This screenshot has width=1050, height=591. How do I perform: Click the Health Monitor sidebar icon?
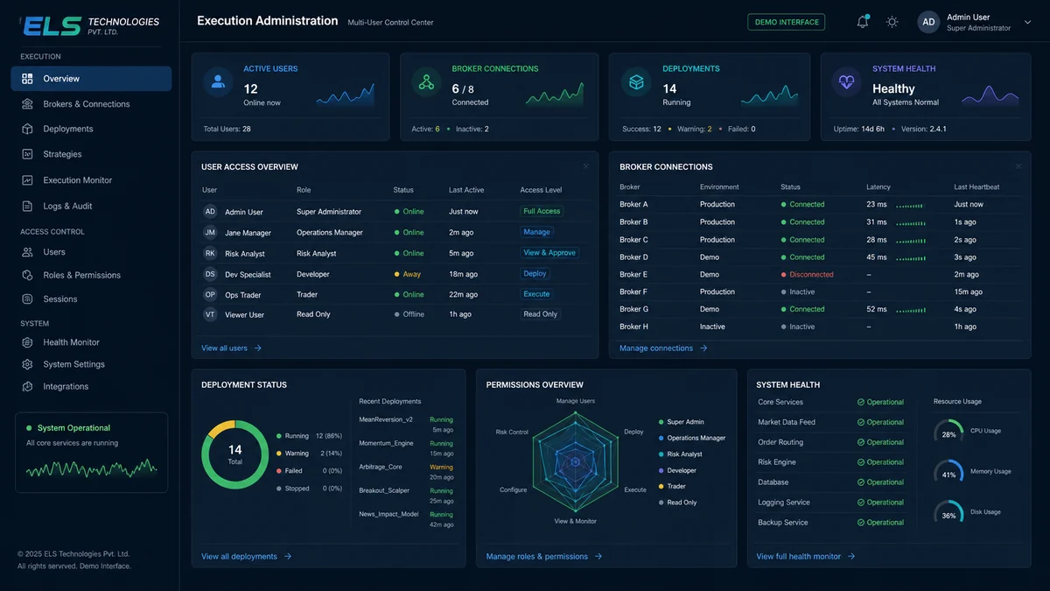(27, 342)
